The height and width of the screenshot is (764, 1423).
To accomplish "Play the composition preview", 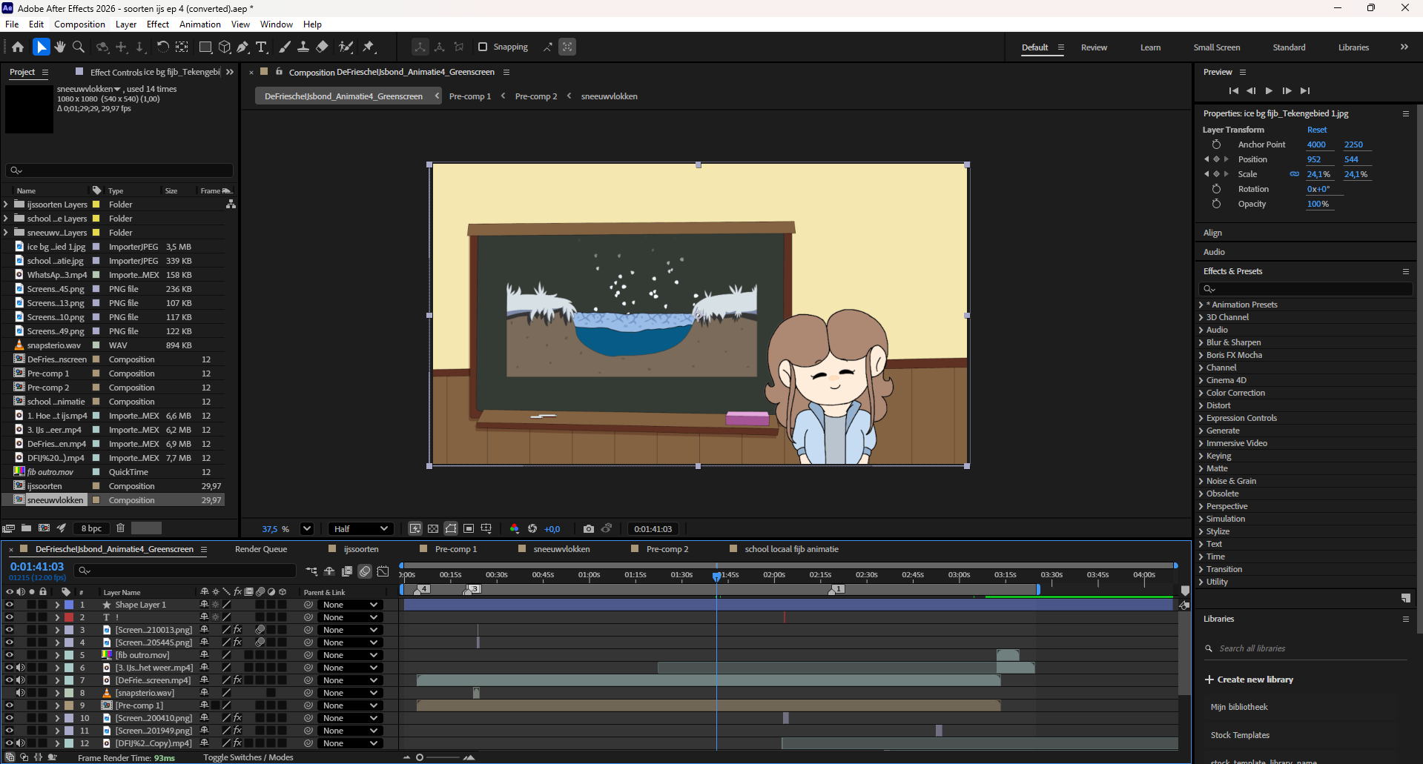I will click(1269, 90).
